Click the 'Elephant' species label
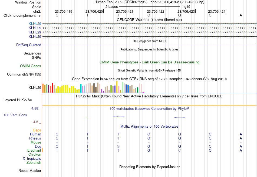The height and width of the screenshot is (177, 257). [x=34, y=151]
